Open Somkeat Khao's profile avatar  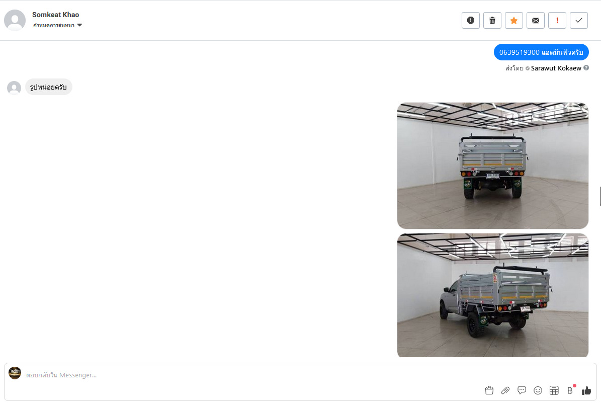(15, 20)
